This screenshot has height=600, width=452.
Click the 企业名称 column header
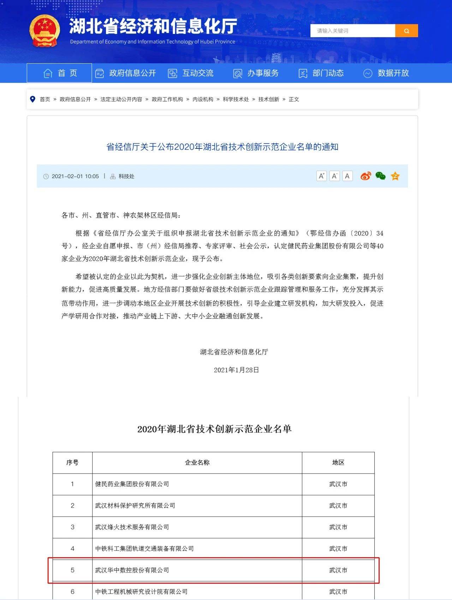197,463
